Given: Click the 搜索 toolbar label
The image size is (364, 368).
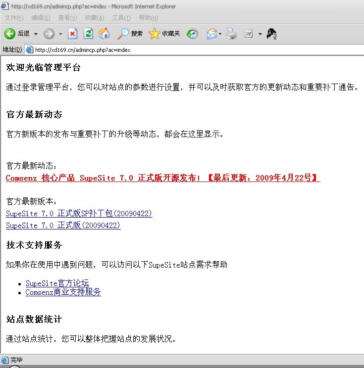Looking at the screenshot, I should coord(137,34).
